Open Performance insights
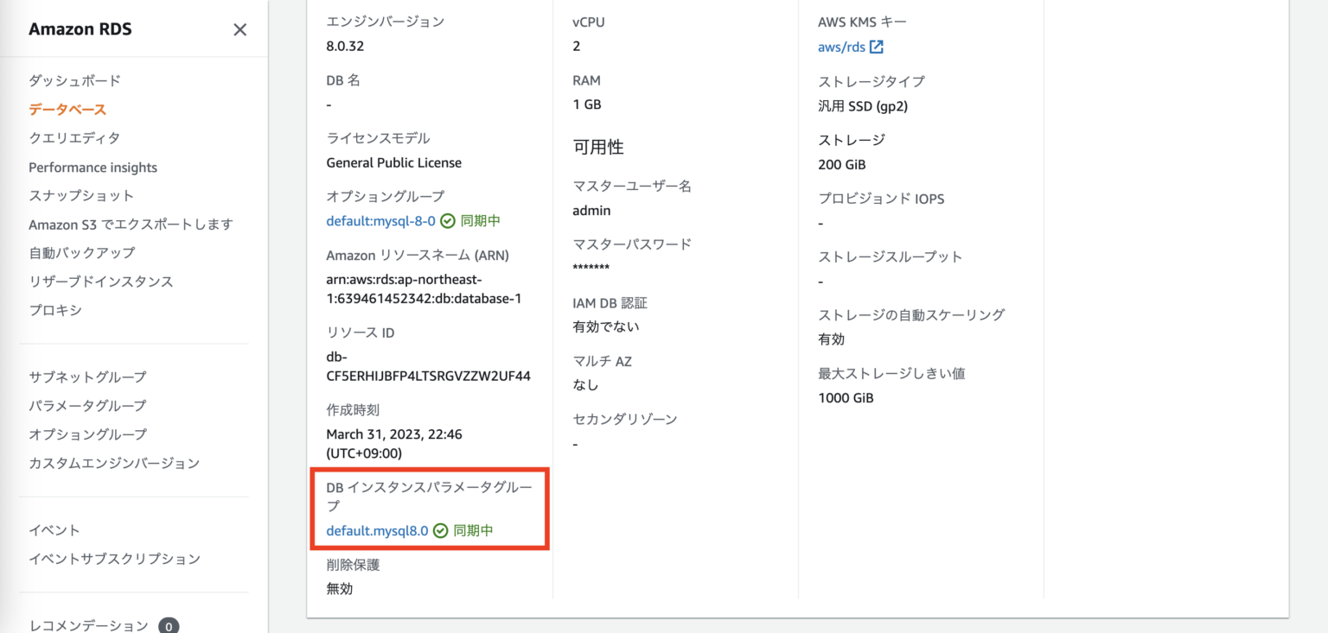This screenshot has height=633, width=1328. tap(93, 167)
